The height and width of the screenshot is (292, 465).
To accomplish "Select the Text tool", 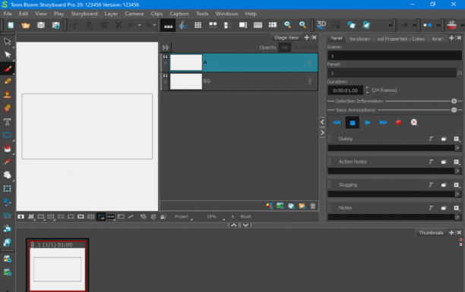I will (x=8, y=121).
